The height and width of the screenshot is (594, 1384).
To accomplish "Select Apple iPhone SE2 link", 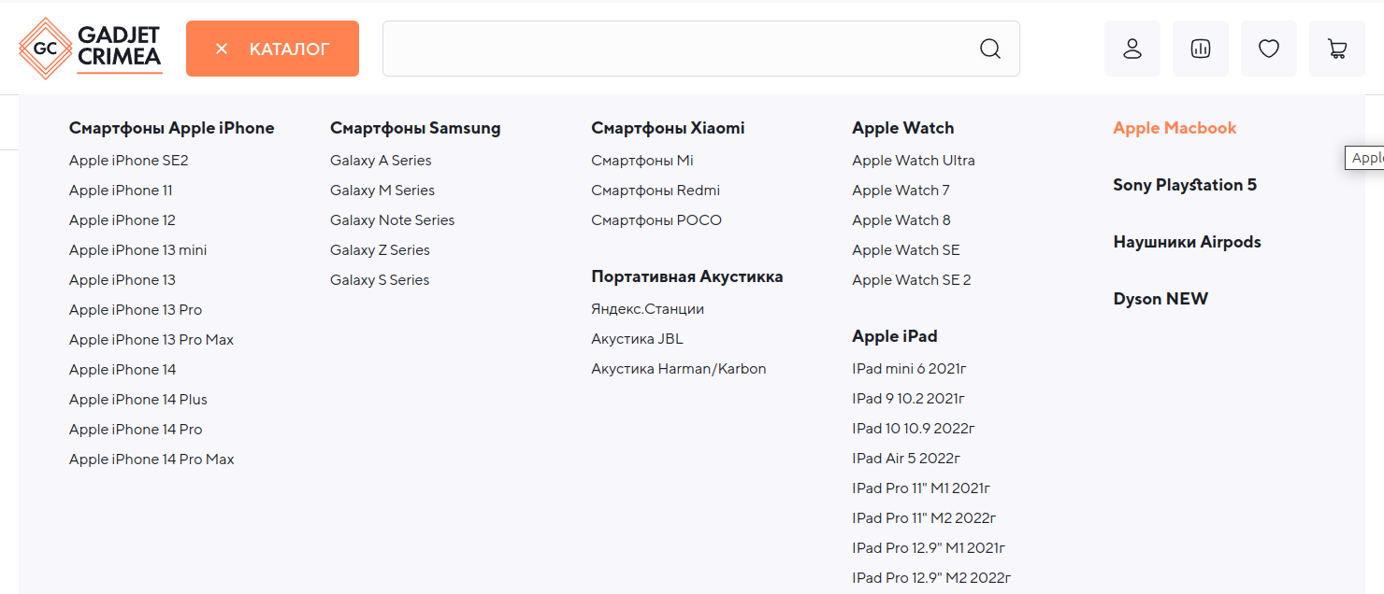I will click(129, 161).
